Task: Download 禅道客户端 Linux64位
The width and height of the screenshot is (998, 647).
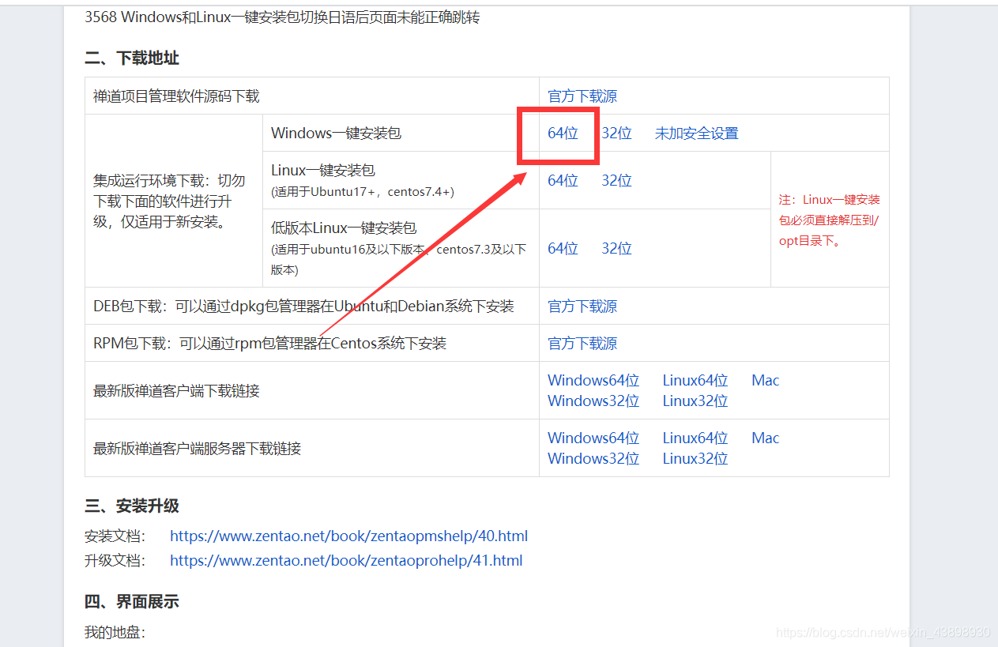Action: (695, 381)
